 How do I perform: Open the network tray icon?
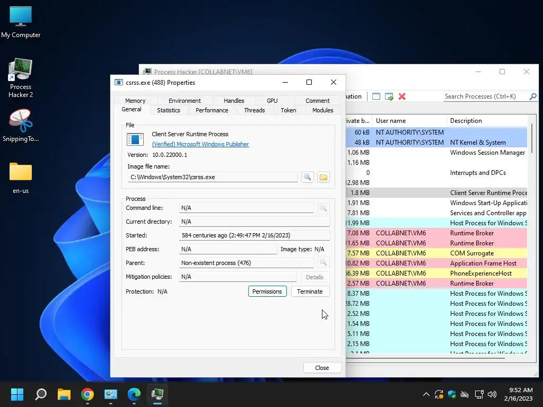click(479, 394)
